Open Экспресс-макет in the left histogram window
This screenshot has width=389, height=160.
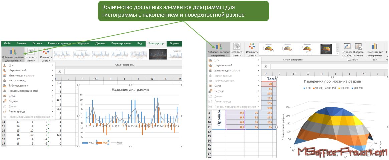coord(31,55)
